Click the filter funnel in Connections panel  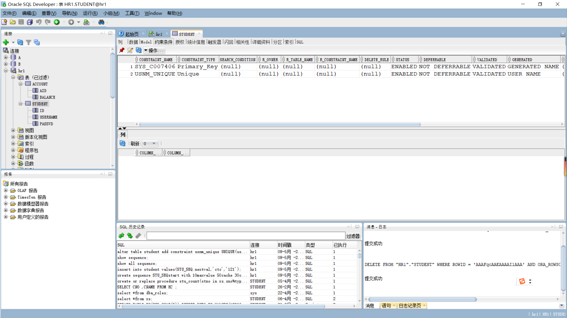[x=28, y=42]
